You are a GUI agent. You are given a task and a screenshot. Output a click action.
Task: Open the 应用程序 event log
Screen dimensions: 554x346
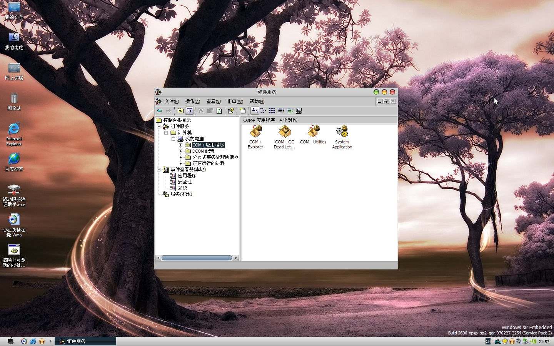click(187, 176)
